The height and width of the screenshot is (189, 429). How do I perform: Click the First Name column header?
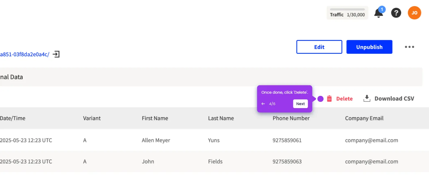click(155, 118)
